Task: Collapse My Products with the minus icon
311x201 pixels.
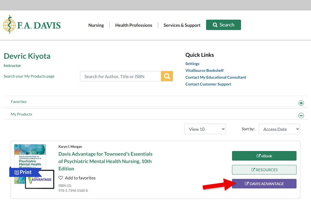Action: pyautogui.click(x=301, y=116)
